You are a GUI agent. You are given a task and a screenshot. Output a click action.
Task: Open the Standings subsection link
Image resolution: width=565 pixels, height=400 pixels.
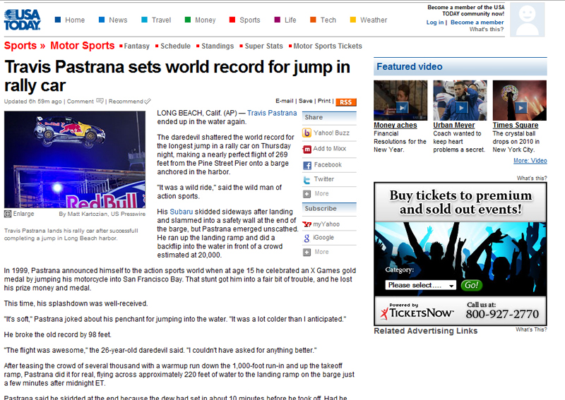pyautogui.click(x=218, y=46)
